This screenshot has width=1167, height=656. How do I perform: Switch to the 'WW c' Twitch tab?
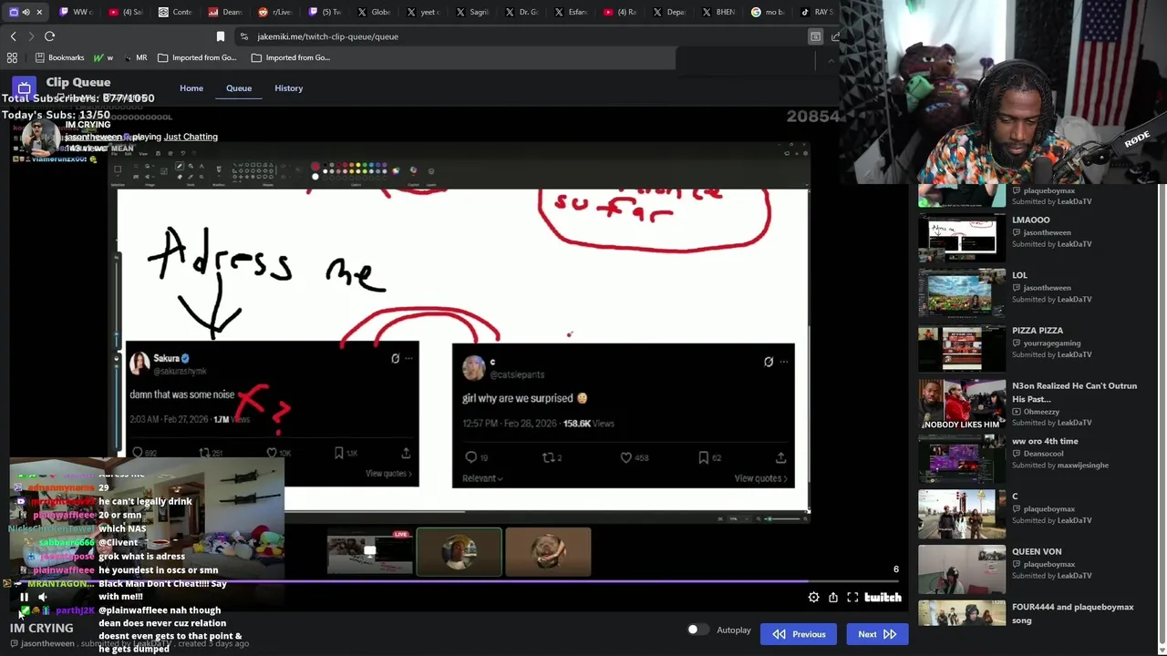click(x=77, y=12)
